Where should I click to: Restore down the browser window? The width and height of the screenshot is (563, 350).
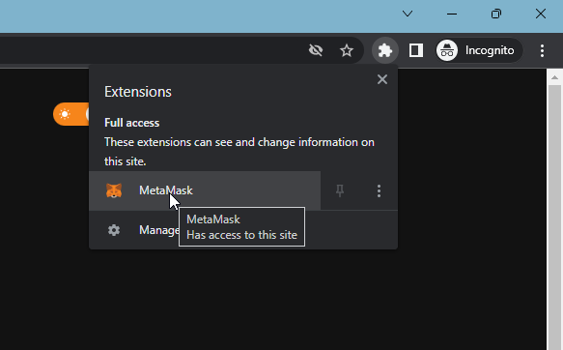(x=496, y=14)
